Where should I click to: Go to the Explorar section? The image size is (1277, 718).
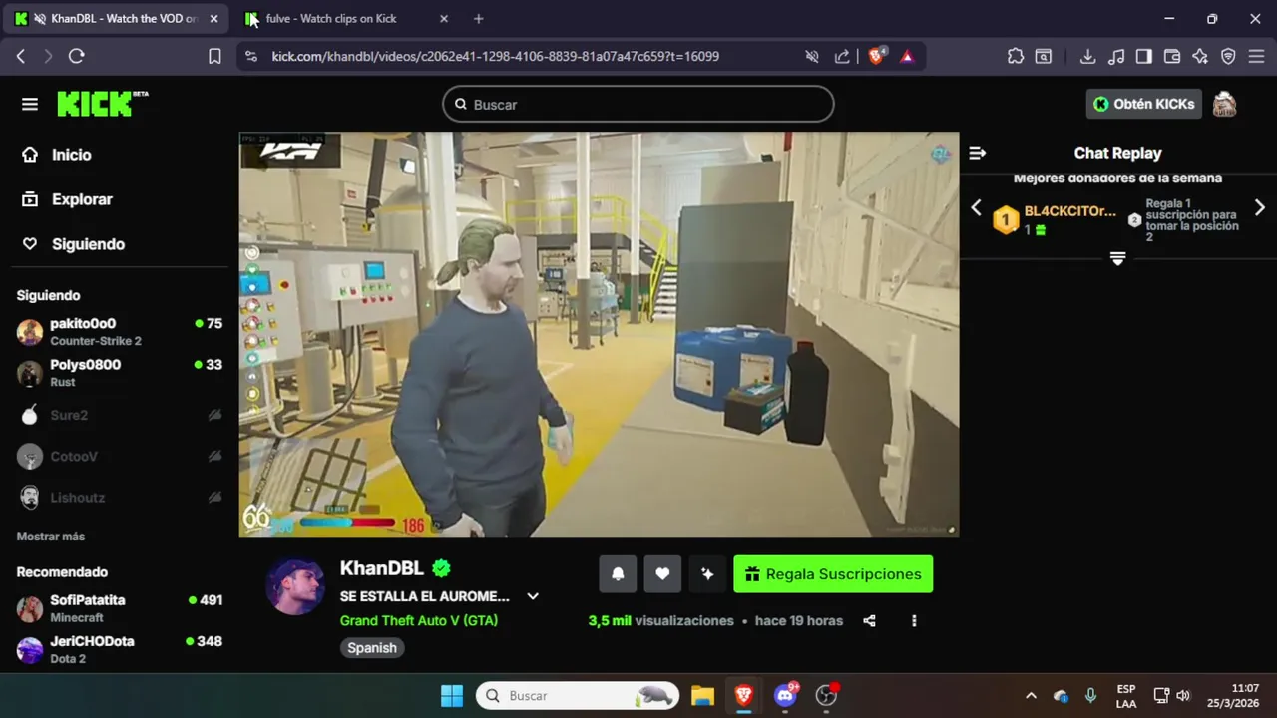[67, 199]
